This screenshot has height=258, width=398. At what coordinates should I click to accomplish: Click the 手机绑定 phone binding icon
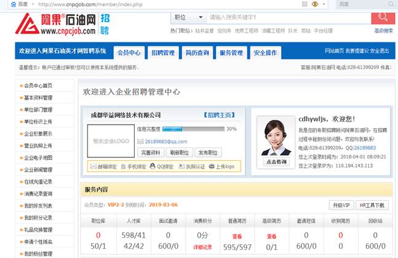coord(124,166)
